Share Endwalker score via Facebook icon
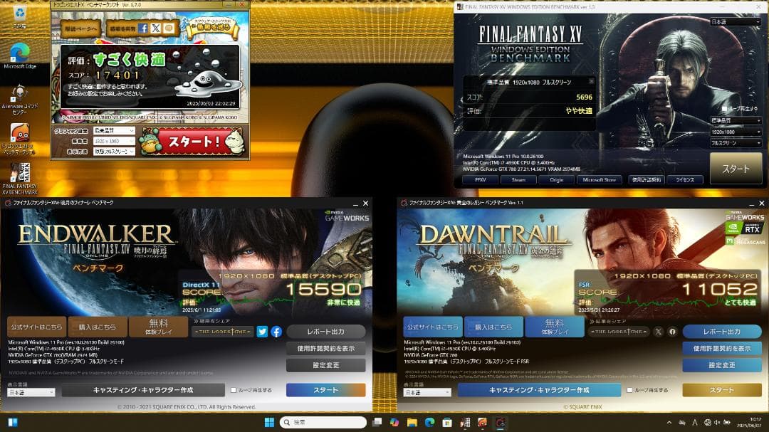The image size is (769, 432). pyautogui.click(x=276, y=332)
